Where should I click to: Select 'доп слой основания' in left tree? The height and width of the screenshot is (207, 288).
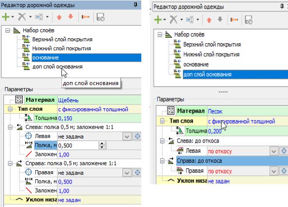tap(58, 67)
